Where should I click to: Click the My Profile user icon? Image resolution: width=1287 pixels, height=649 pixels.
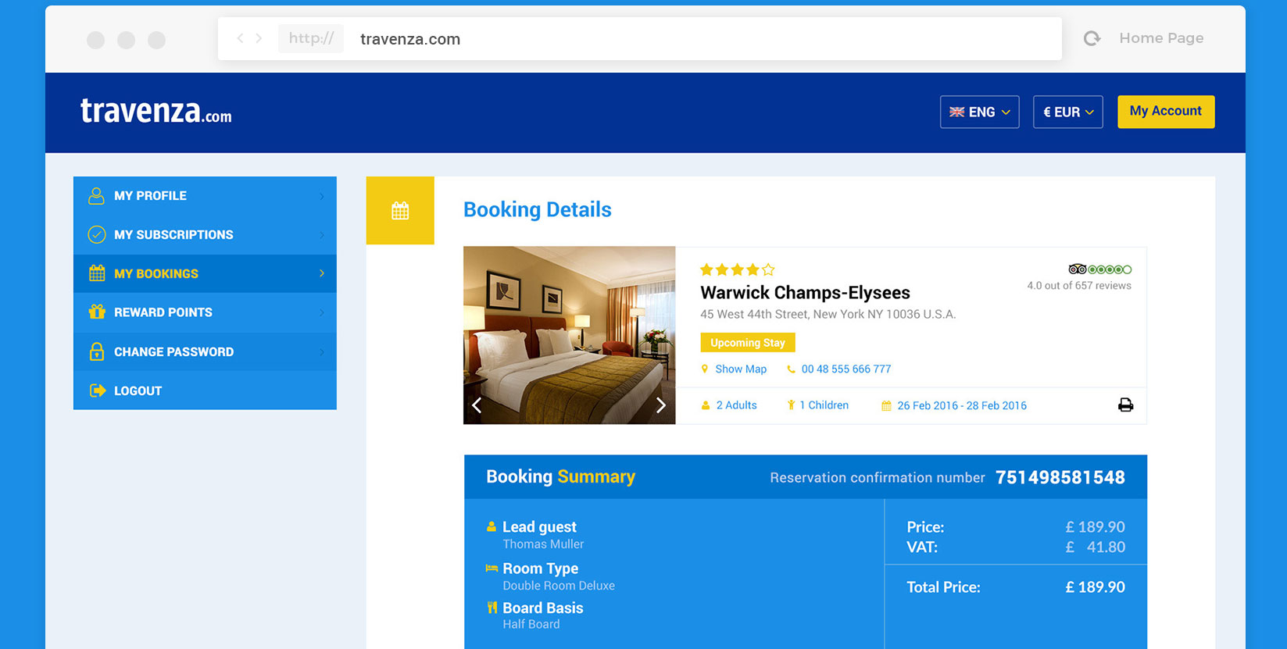pos(97,196)
